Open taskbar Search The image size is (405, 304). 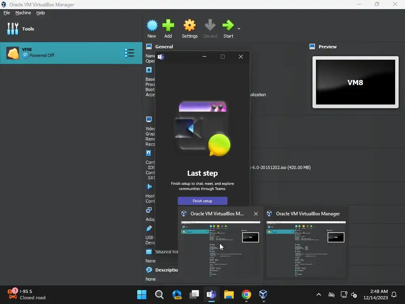tap(159, 294)
